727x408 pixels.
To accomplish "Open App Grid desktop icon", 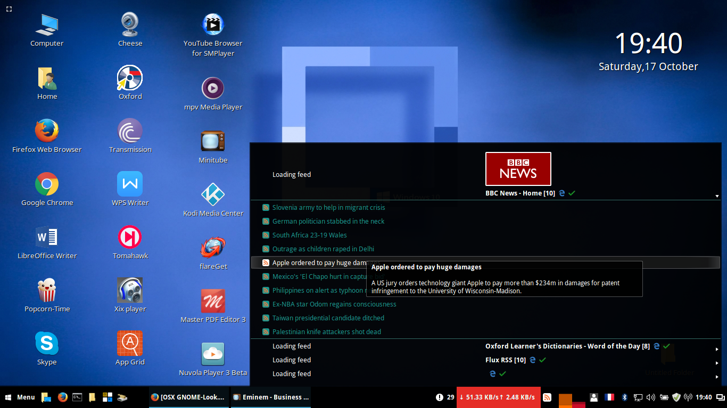I will point(130,349).
